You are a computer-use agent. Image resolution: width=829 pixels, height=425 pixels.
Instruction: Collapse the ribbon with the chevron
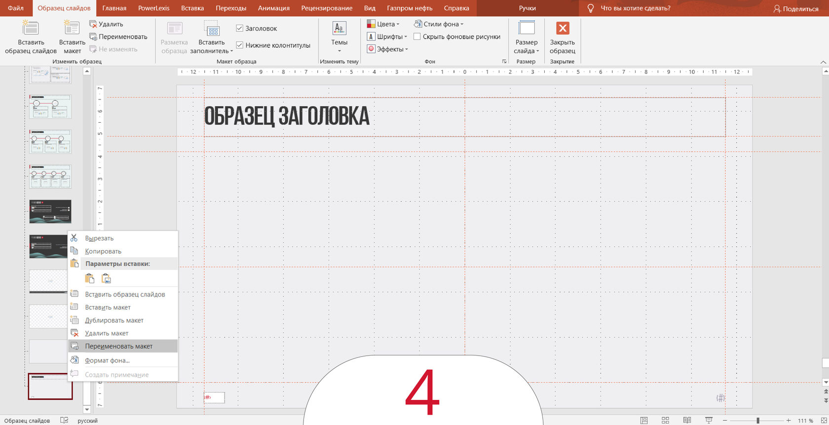[x=823, y=62]
